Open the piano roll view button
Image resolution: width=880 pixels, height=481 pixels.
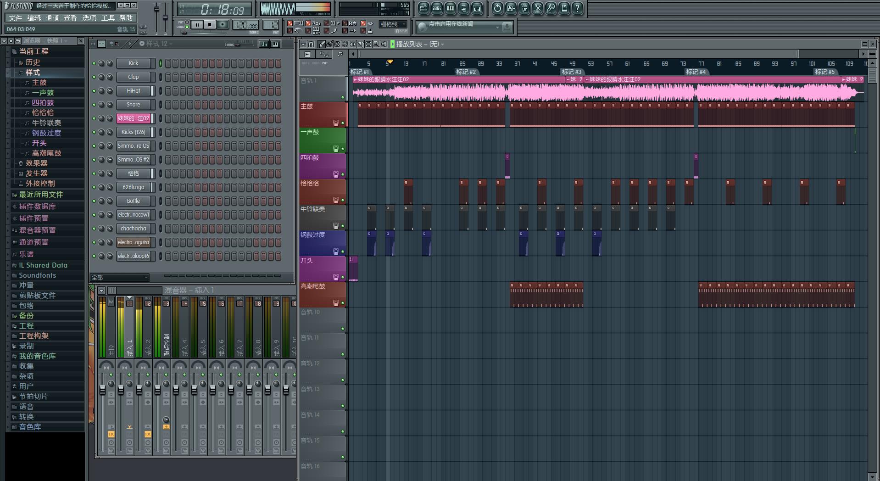450,8
